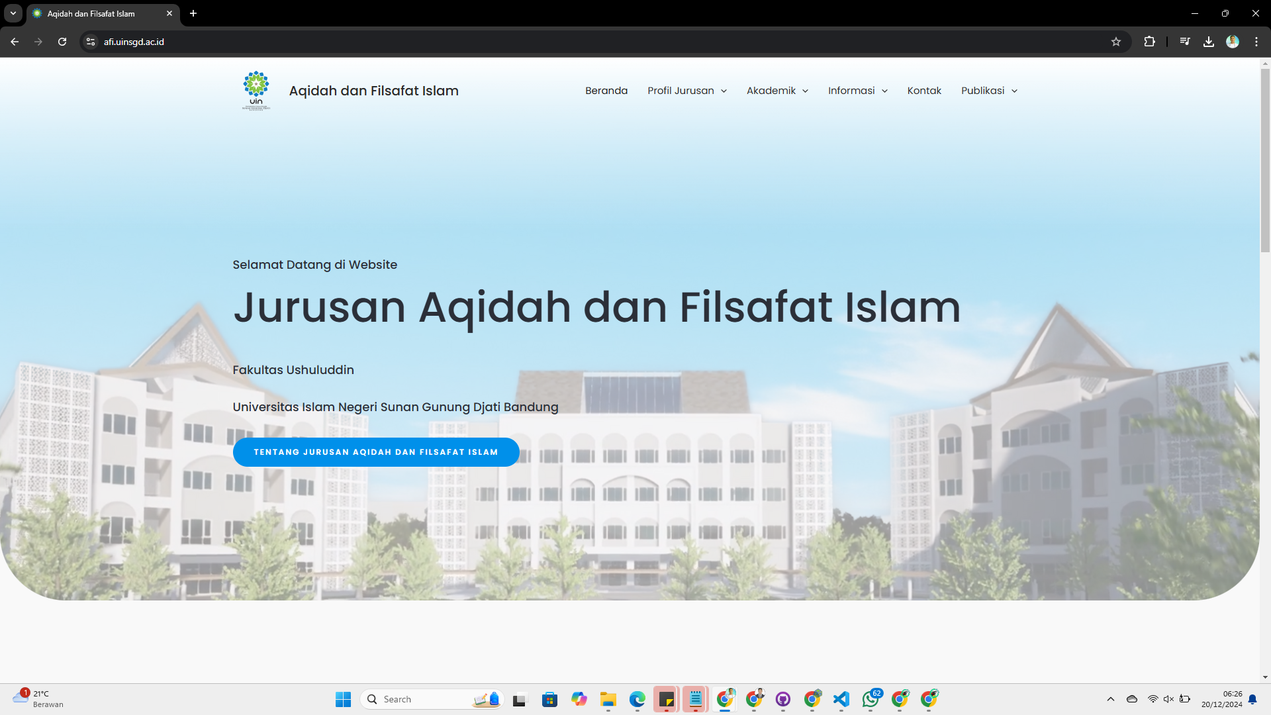Open the media control icon in toolbar
The width and height of the screenshot is (1271, 715).
(1185, 42)
